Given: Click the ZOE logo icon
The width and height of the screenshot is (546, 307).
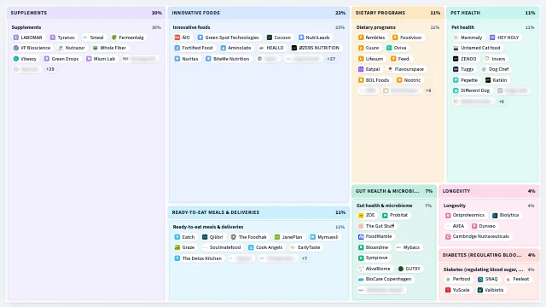Looking at the screenshot, I should 361,215.
